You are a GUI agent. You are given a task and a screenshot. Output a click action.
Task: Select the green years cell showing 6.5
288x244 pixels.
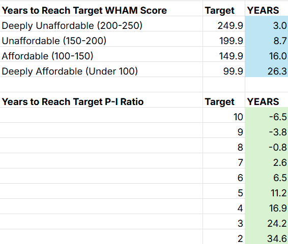(x=267, y=176)
